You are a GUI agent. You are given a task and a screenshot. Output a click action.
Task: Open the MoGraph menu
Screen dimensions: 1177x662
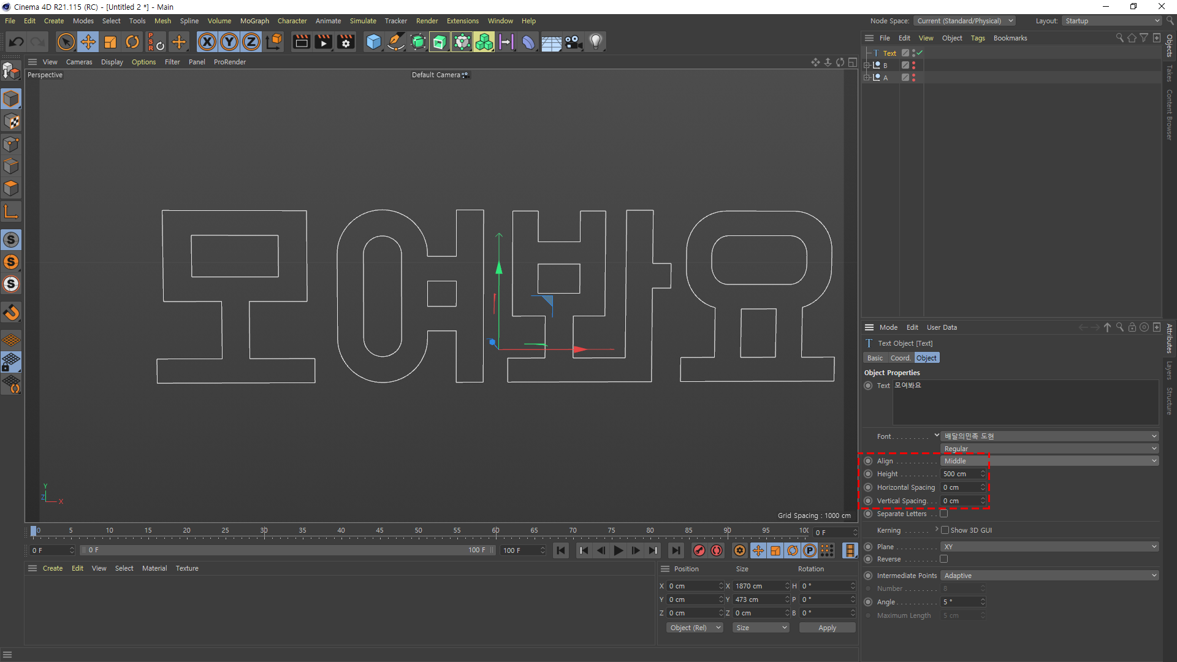254,21
